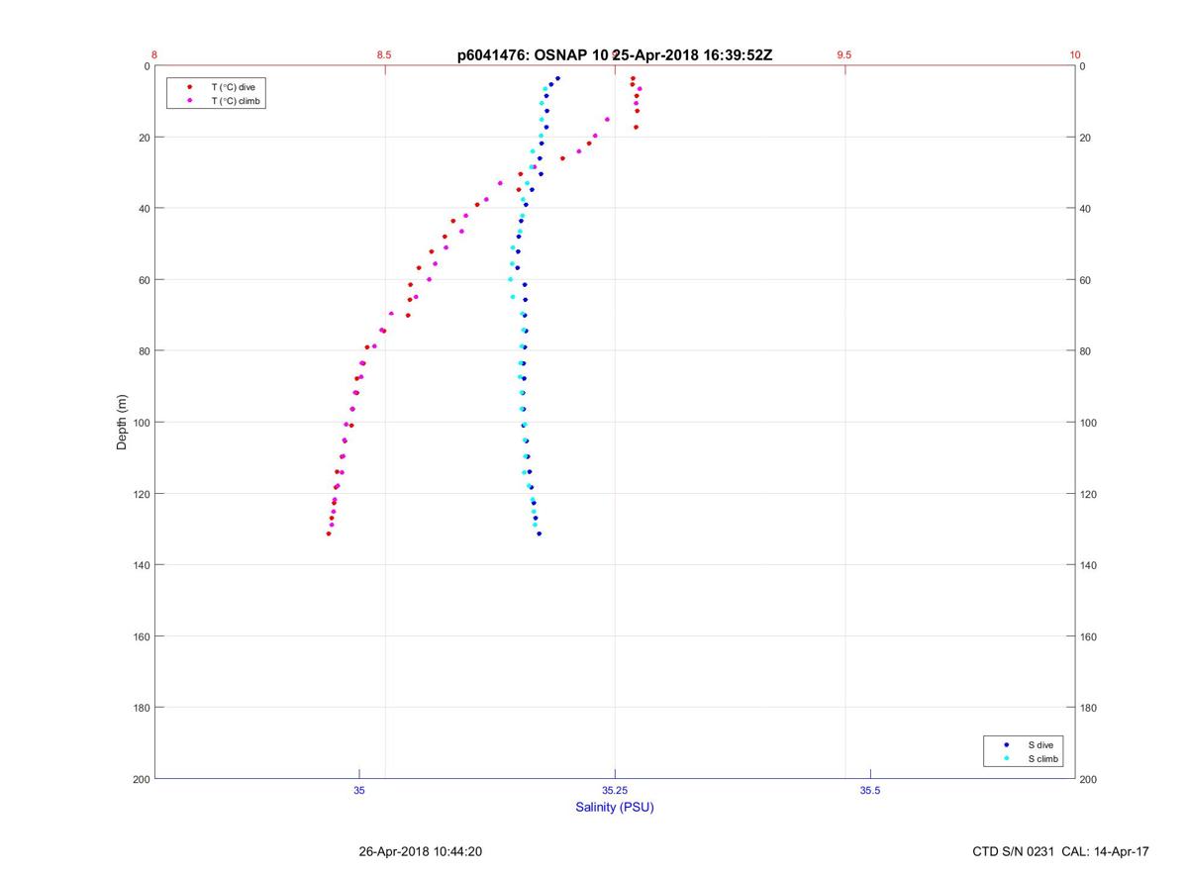Click the salinity tick label 35.25

pos(615,791)
